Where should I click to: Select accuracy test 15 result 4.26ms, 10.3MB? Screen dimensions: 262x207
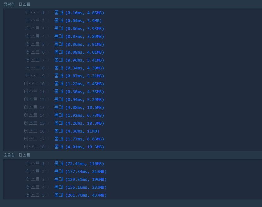(79, 123)
